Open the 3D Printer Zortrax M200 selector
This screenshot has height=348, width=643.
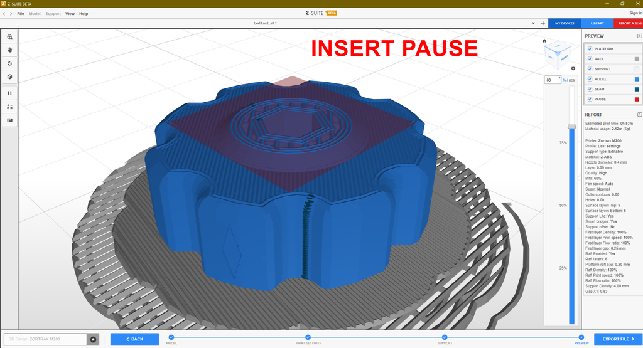(45, 339)
